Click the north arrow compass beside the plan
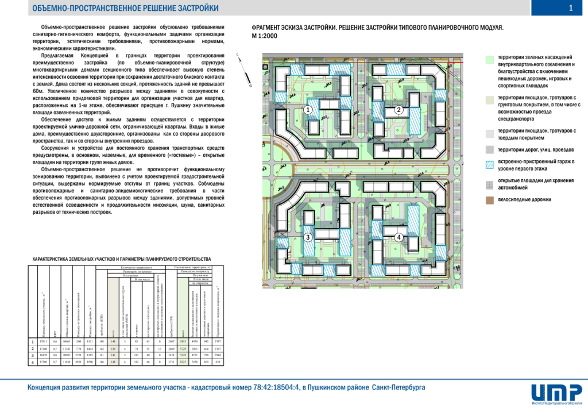The width and height of the screenshot is (588, 416). tap(243, 70)
